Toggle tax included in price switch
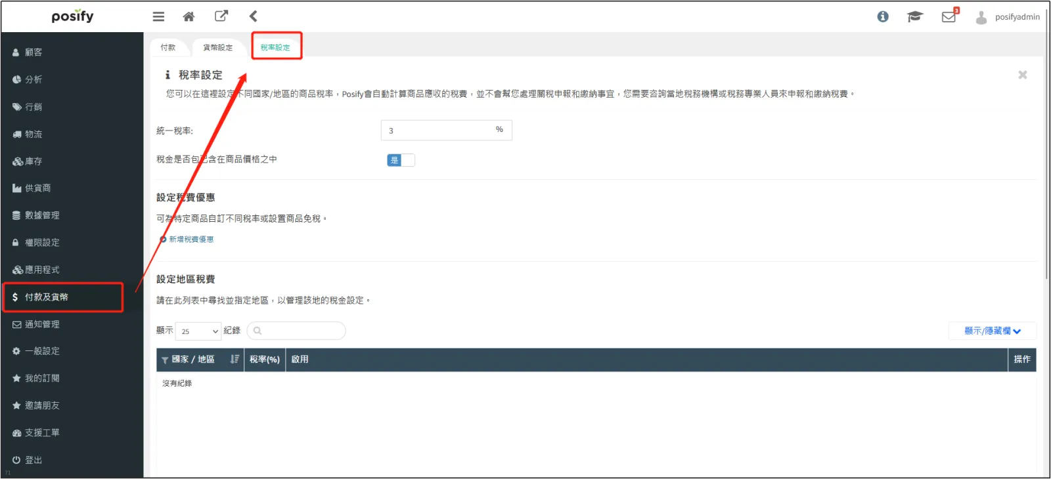1051x479 pixels. coord(401,160)
